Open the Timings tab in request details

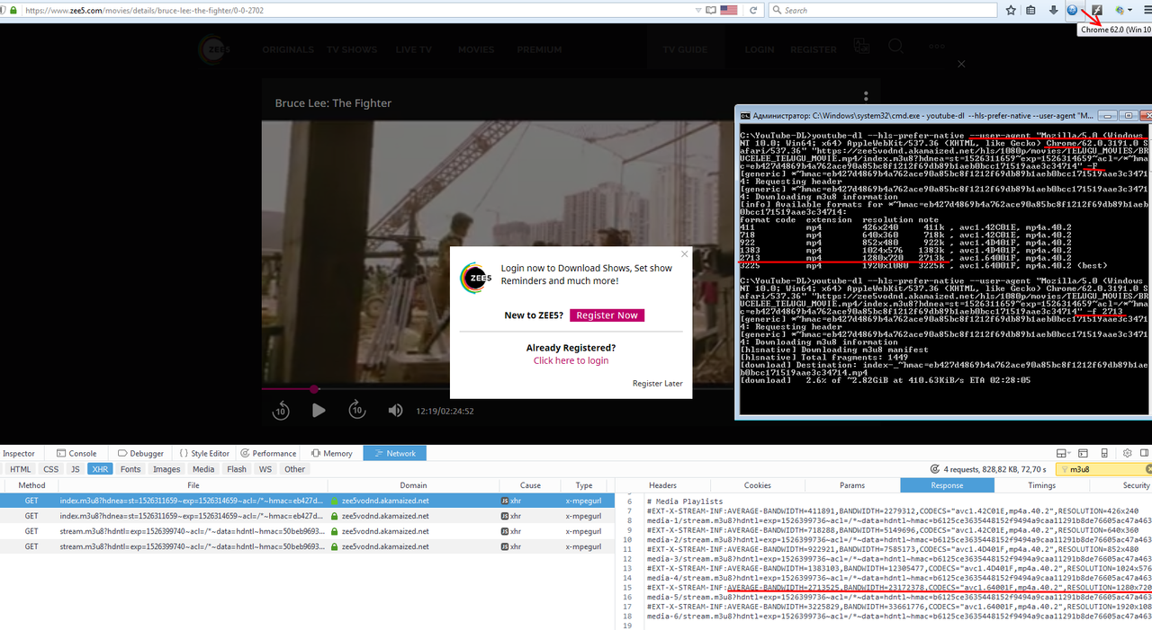point(1041,485)
